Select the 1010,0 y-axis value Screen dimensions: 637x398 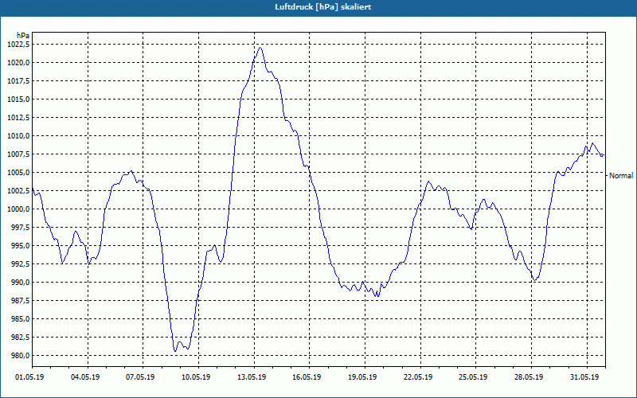coord(18,135)
